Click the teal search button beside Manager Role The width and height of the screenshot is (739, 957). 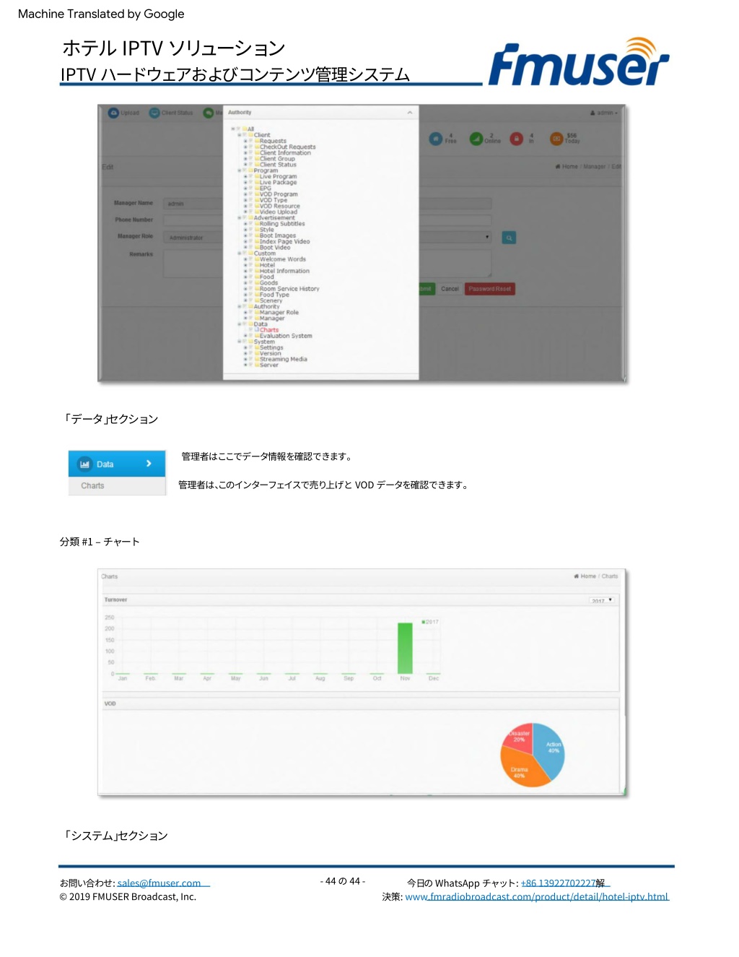click(509, 238)
